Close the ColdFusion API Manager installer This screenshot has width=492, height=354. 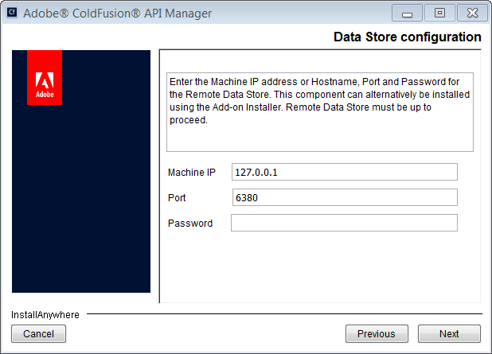coord(471,14)
